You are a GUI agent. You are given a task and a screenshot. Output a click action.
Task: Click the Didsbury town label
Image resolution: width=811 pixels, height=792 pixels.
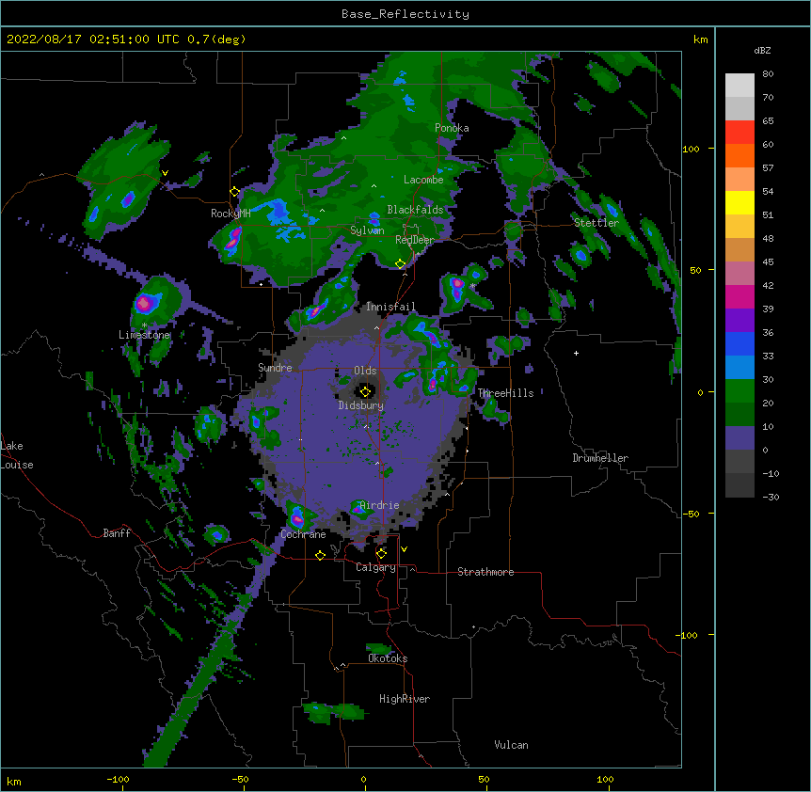(x=361, y=405)
